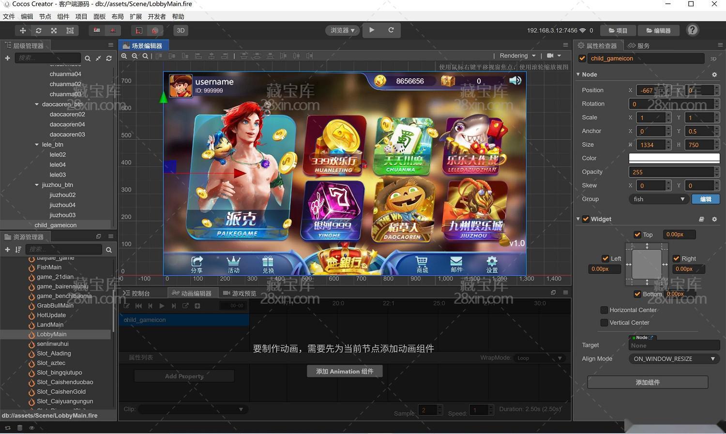Image resolution: width=726 pixels, height=434 pixels.
Task: Switch the scene editor to 3D mode
Action: click(181, 30)
